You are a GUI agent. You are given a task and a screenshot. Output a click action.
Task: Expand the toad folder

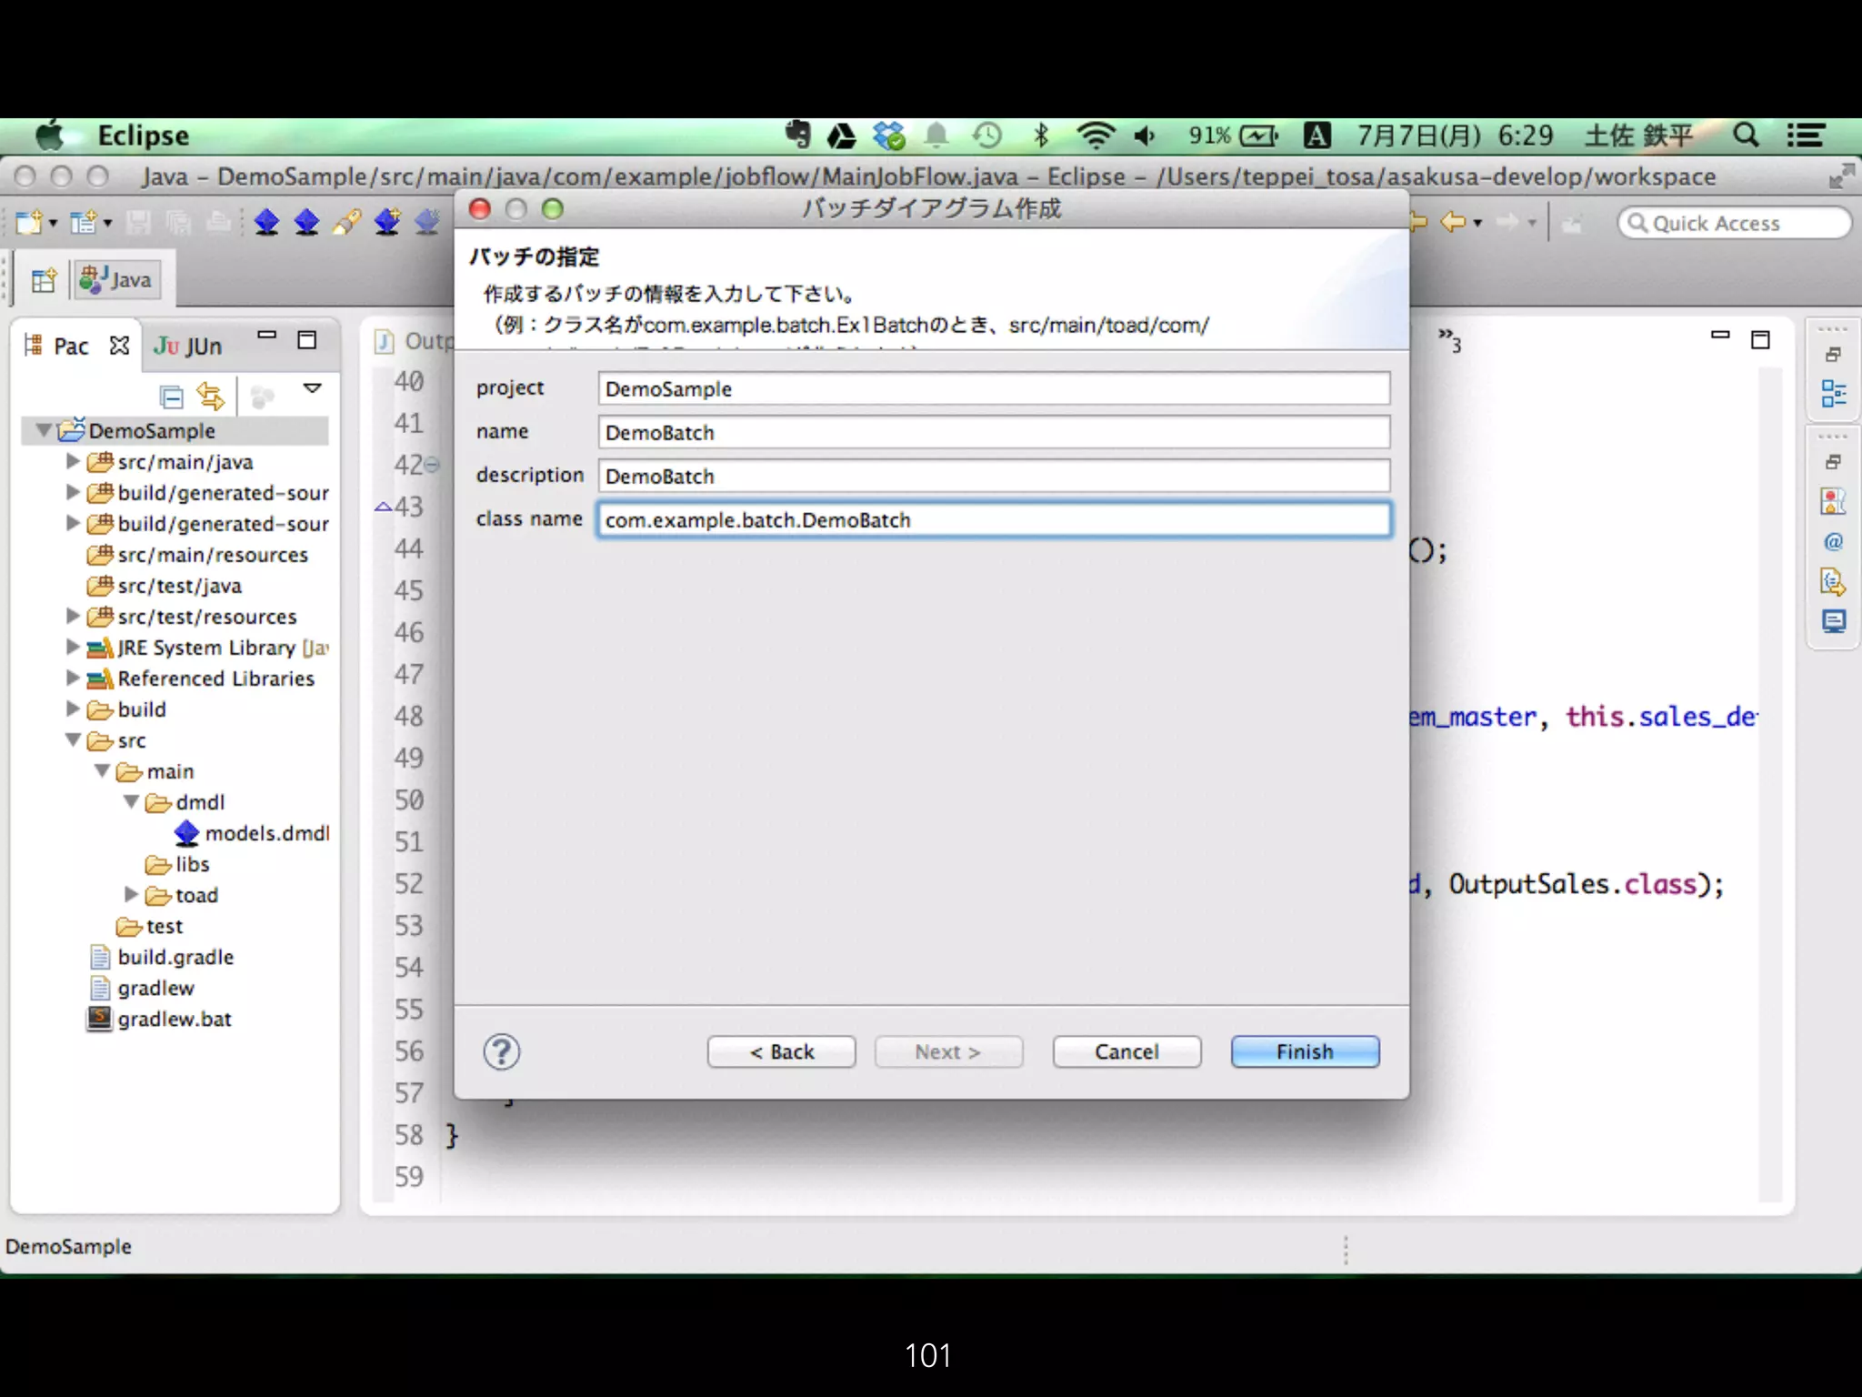click(131, 895)
